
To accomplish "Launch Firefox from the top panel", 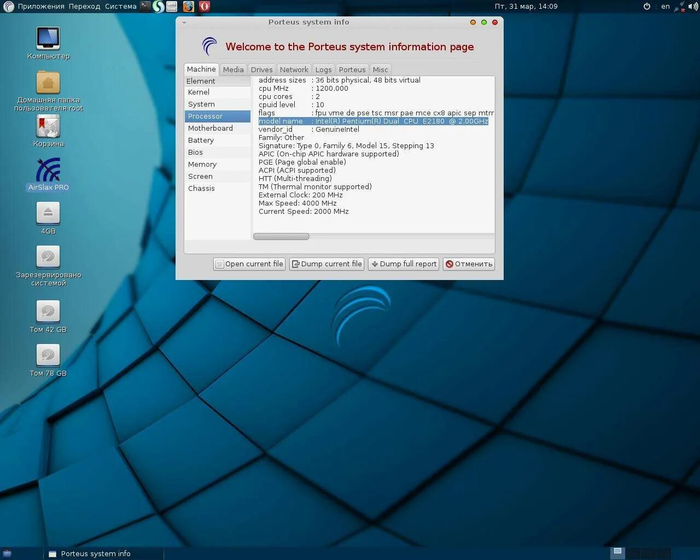I will [x=188, y=7].
